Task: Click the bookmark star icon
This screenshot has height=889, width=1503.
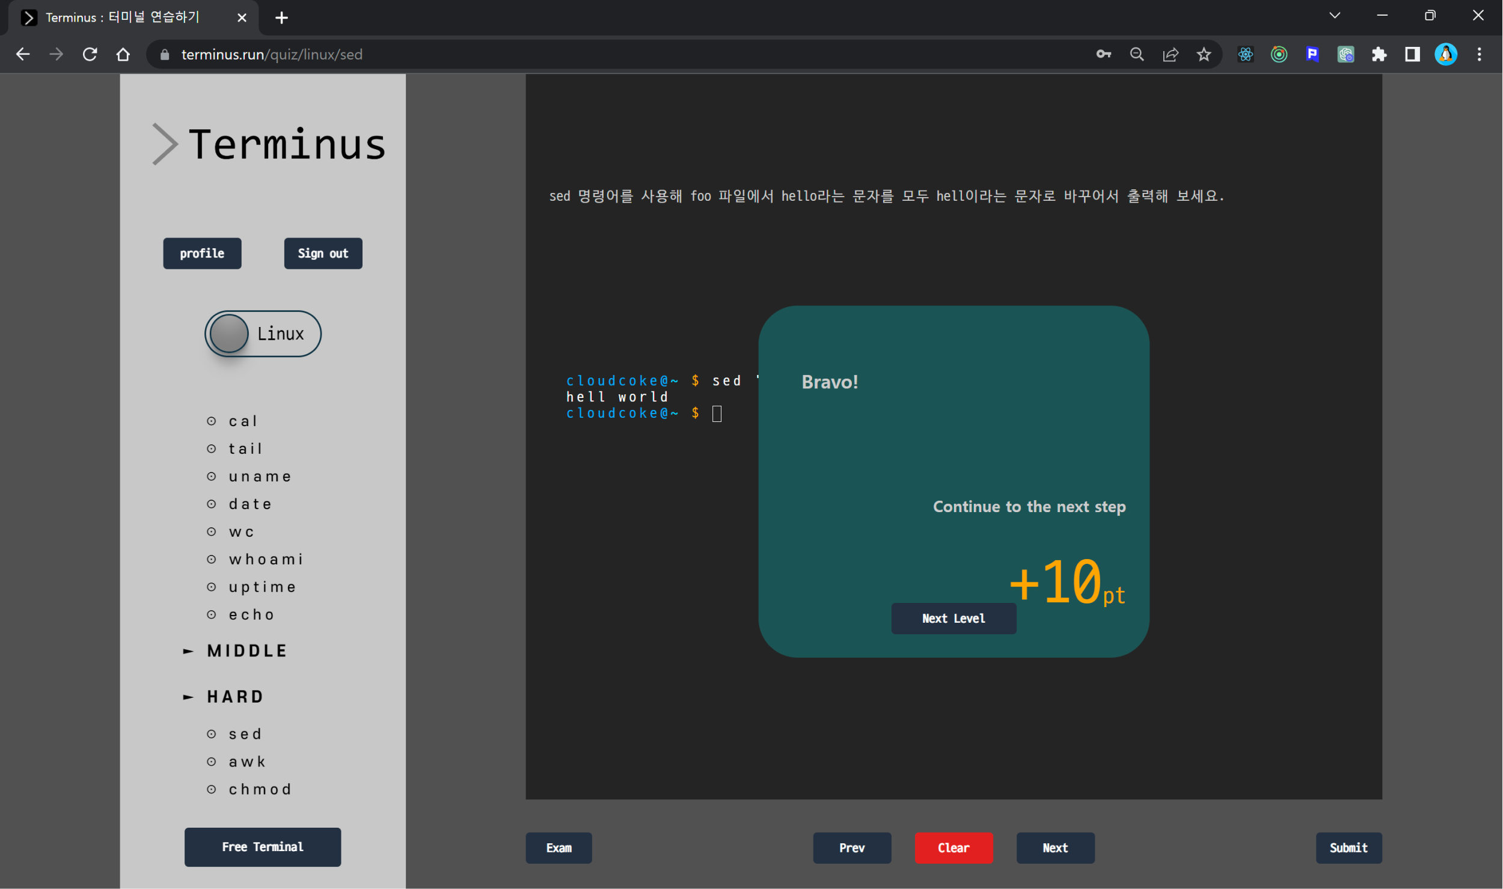Action: pyautogui.click(x=1204, y=55)
